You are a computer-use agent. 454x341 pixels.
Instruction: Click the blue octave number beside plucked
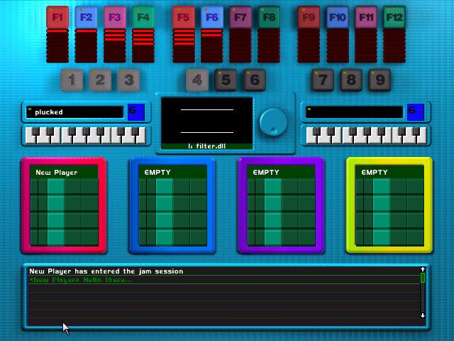(135, 112)
